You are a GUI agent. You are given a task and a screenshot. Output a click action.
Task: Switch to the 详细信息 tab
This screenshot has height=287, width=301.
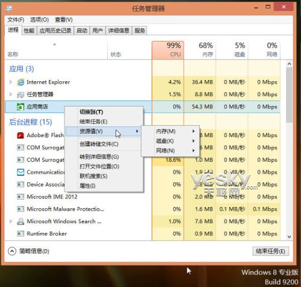pos(119,31)
